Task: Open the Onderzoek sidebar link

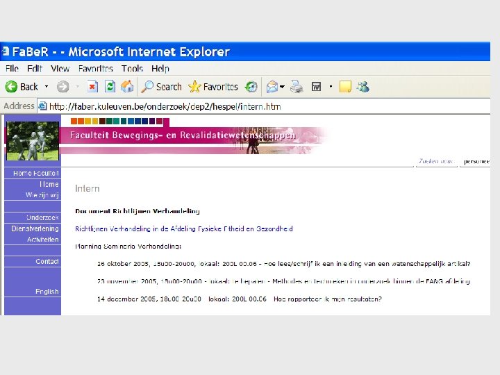Action: tap(43, 217)
